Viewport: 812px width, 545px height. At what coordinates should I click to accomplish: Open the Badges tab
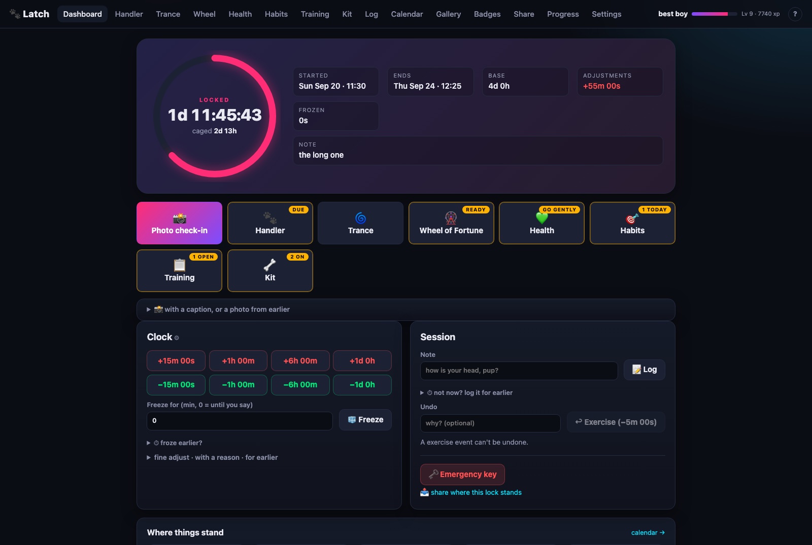coord(487,14)
